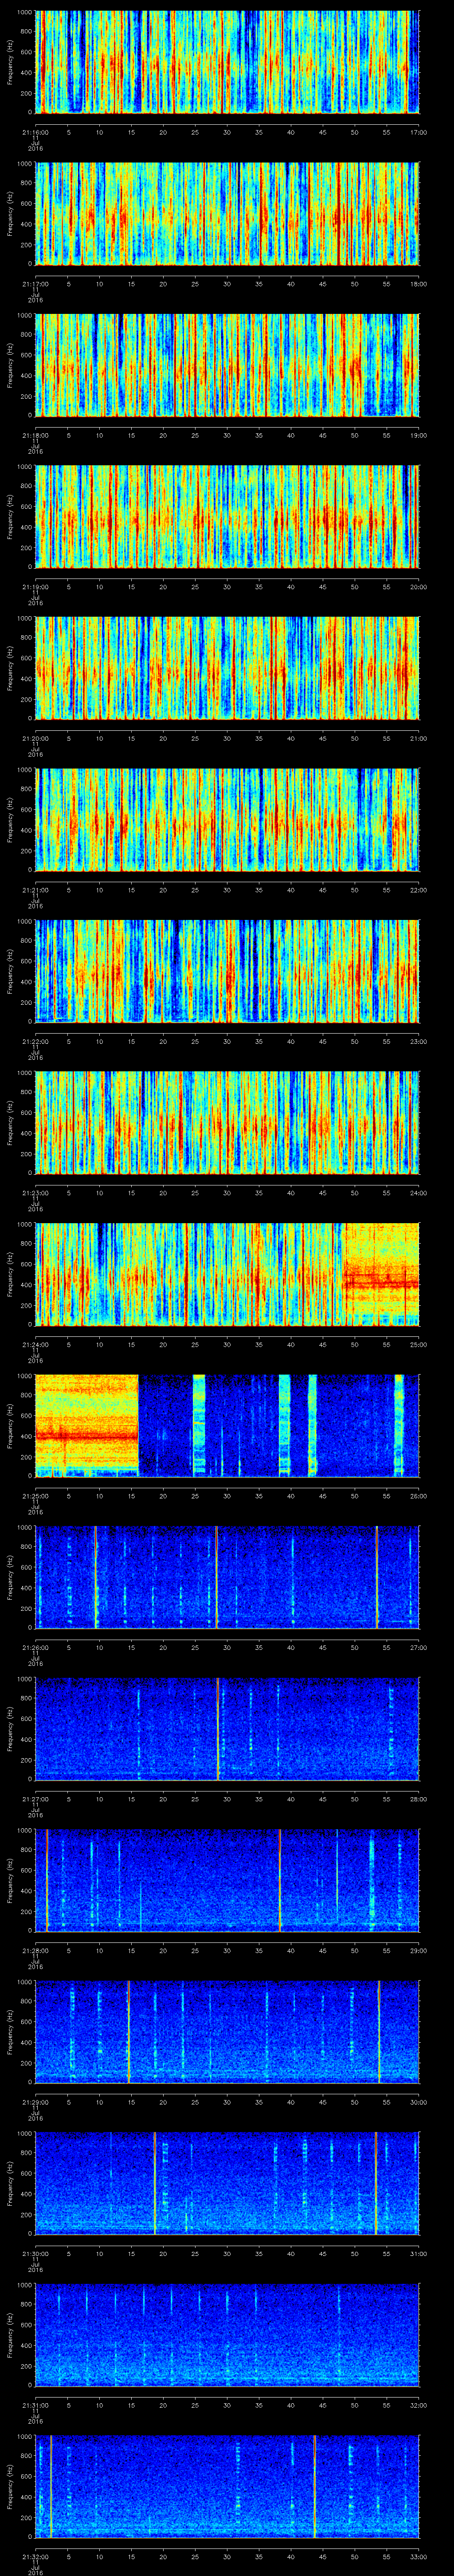This screenshot has height=2576, width=454.
Task: Click the 21:25:00 start time label
Action: click(x=35, y=1496)
